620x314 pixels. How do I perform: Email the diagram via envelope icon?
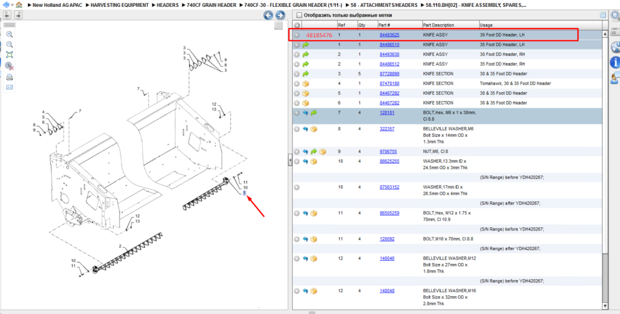9,87
